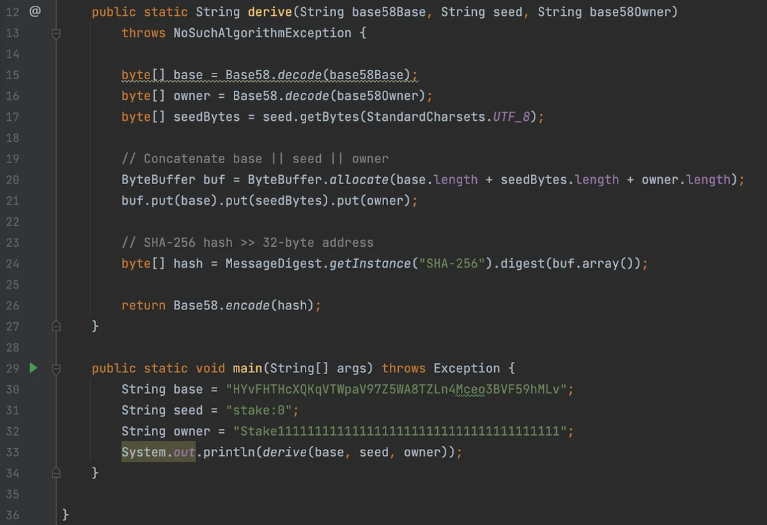Collapse the main method using its fold marker
Image resolution: width=767 pixels, height=525 pixels.
tap(56, 368)
